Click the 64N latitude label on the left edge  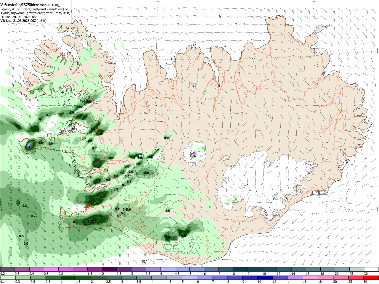1,209
